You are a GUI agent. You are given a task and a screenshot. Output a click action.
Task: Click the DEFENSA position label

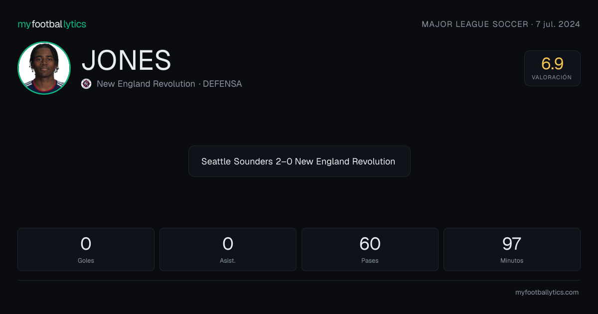[x=222, y=84]
